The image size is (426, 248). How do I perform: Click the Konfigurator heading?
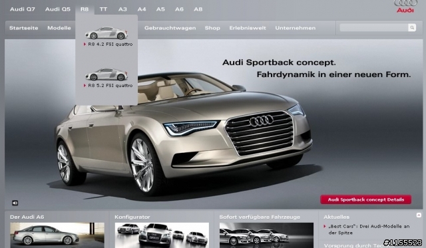click(x=132, y=217)
